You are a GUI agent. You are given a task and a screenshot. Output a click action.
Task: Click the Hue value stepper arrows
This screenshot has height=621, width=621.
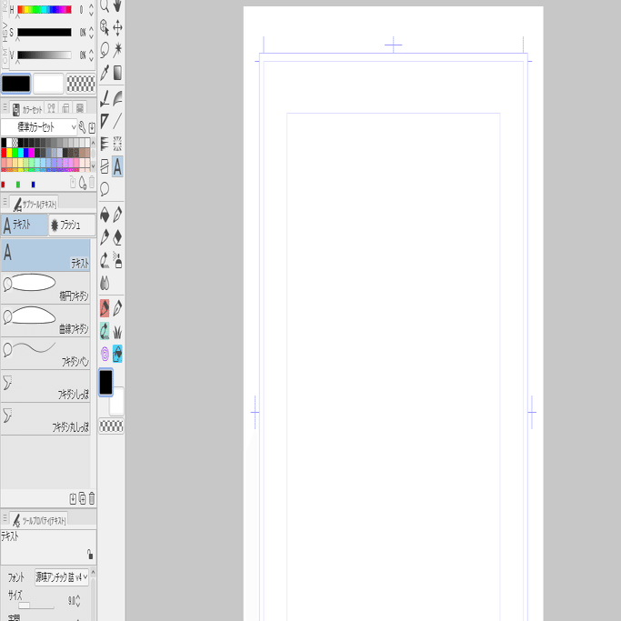[92, 9]
